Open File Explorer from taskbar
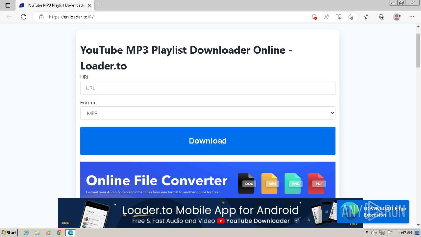Viewport: 421px width, 237px height. pyautogui.click(x=37, y=233)
